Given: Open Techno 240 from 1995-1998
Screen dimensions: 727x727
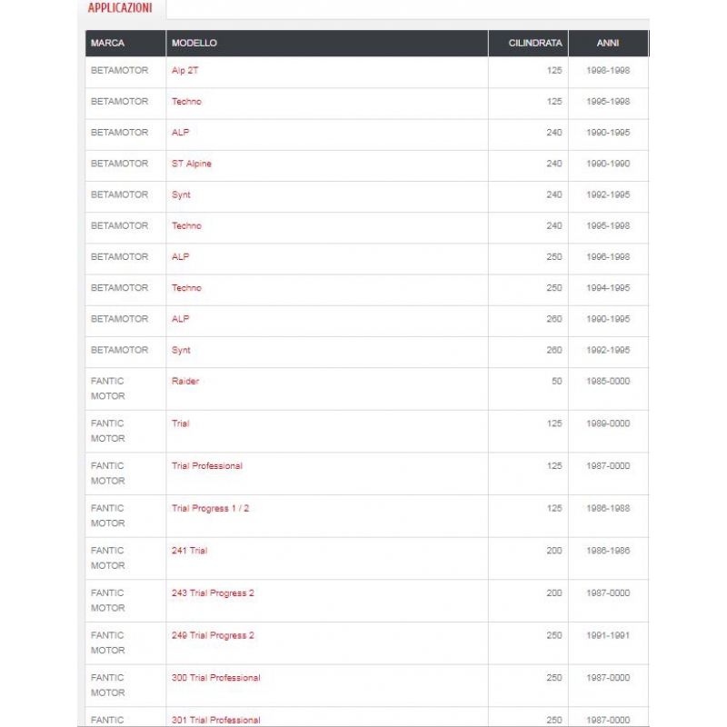Looking at the screenshot, I should click(x=186, y=225).
